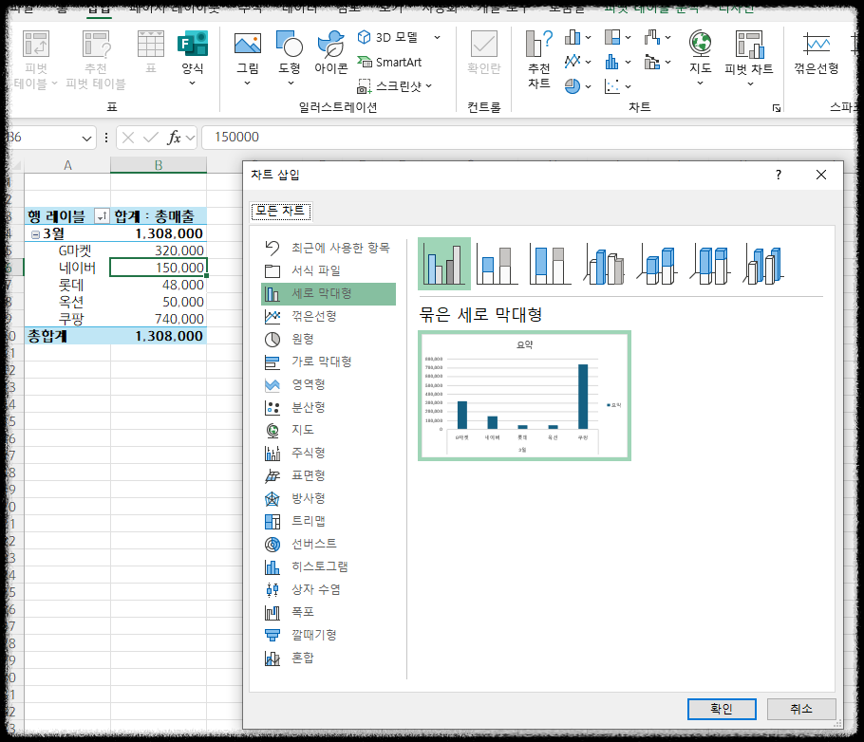Select the chart preview thumbnail
The width and height of the screenshot is (864, 742).
[x=524, y=396]
